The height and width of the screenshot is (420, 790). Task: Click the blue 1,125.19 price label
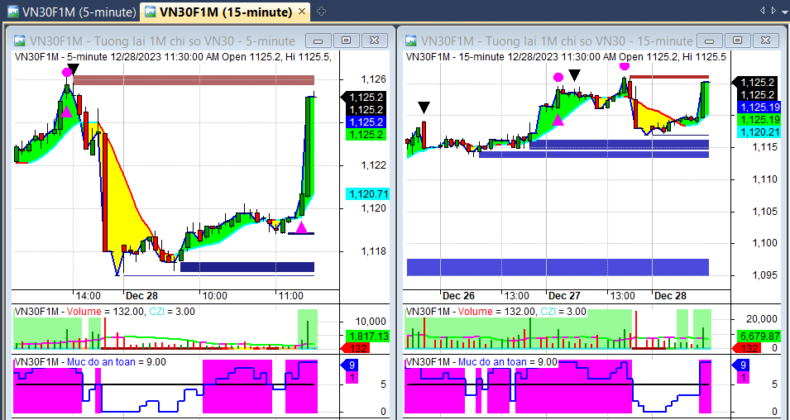click(759, 107)
